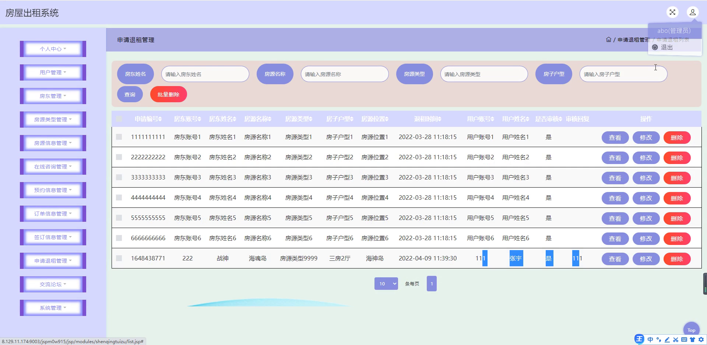Click 查看 for row 1111111111
Viewport: 707px width, 345px height.
coord(615,138)
